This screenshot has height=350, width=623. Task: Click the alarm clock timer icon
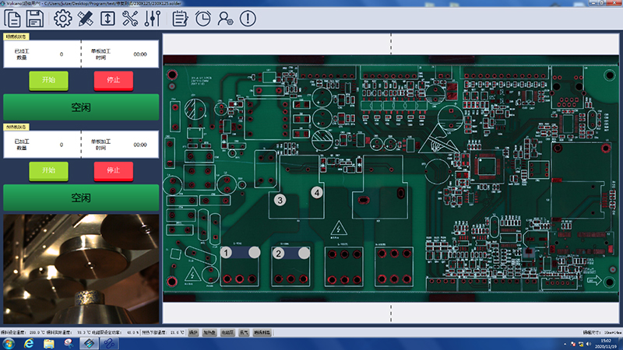click(202, 19)
